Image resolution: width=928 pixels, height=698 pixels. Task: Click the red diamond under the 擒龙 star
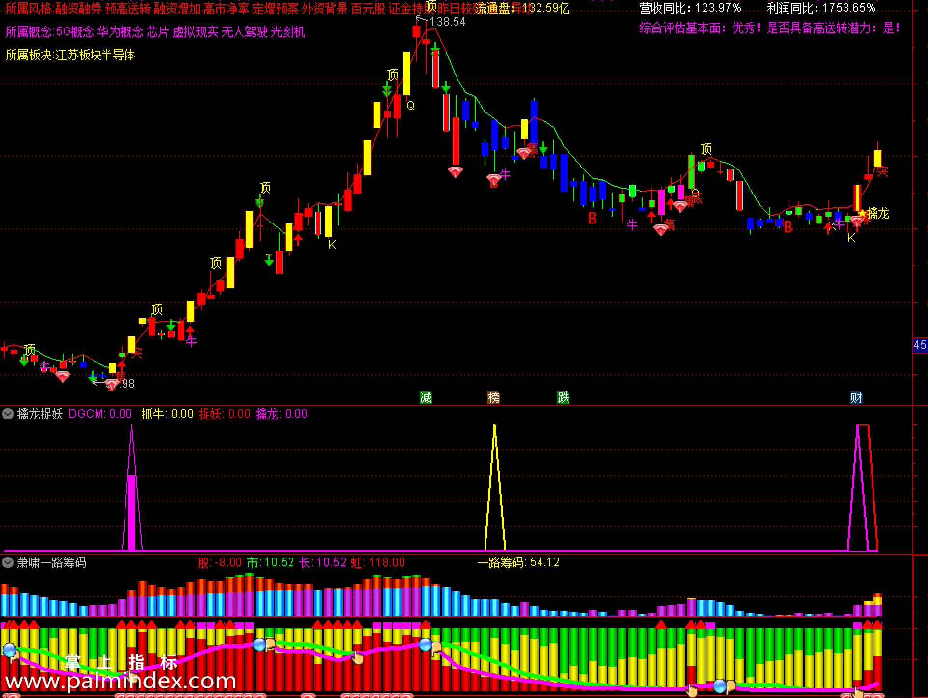pos(858,222)
